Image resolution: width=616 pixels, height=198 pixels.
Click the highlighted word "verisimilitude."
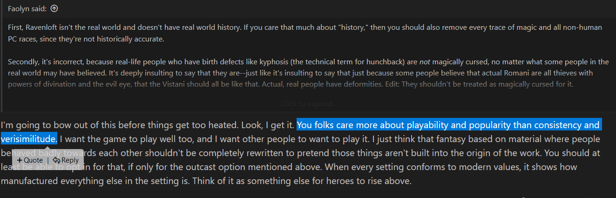(29, 139)
